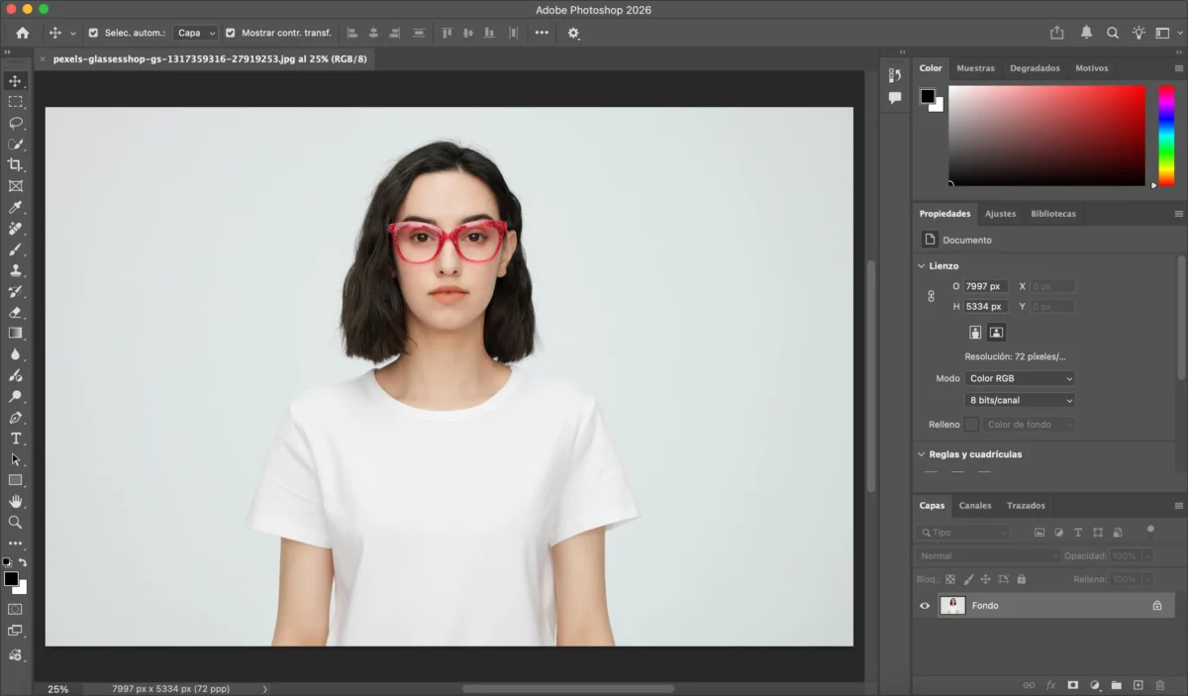Pick a color from the color spectrum bar
The height and width of the screenshot is (696, 1188).
click(x=1165, y=134)
